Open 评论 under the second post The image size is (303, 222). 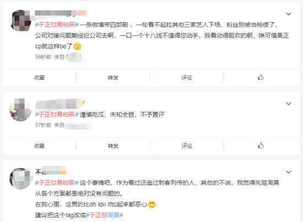[x=186, y=146]
